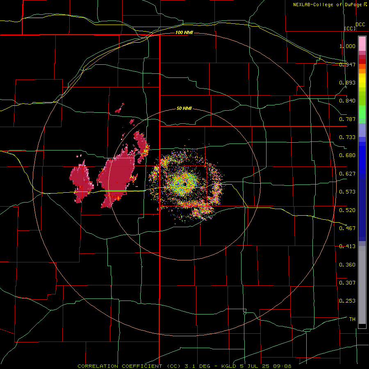369x369 pixels.
Task: Click the 1.000 value on color scale
Action: 347,46
